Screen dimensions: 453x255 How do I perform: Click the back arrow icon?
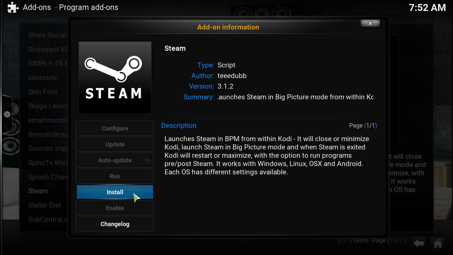point(419,243)
